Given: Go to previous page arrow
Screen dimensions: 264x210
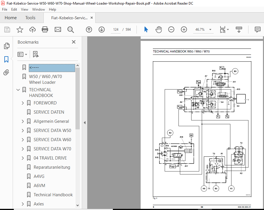Looking at the screenshot, I should (x=89, y=30).
